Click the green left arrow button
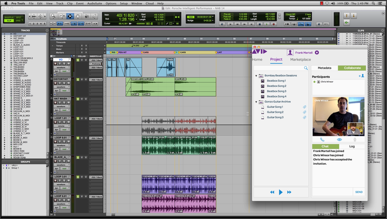This screenshot has width=387, height=219. 346,22
